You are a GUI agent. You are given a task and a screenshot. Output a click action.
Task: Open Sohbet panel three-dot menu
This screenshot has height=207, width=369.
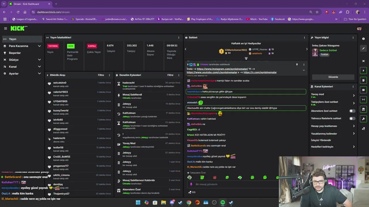(x=304, y=38)
